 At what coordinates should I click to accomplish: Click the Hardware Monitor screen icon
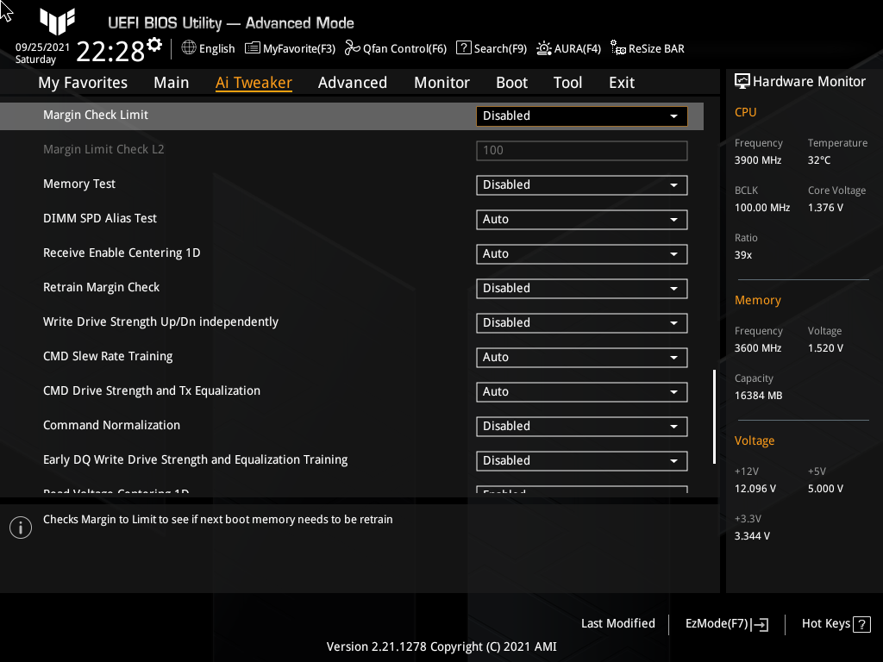tap(742, 82)
